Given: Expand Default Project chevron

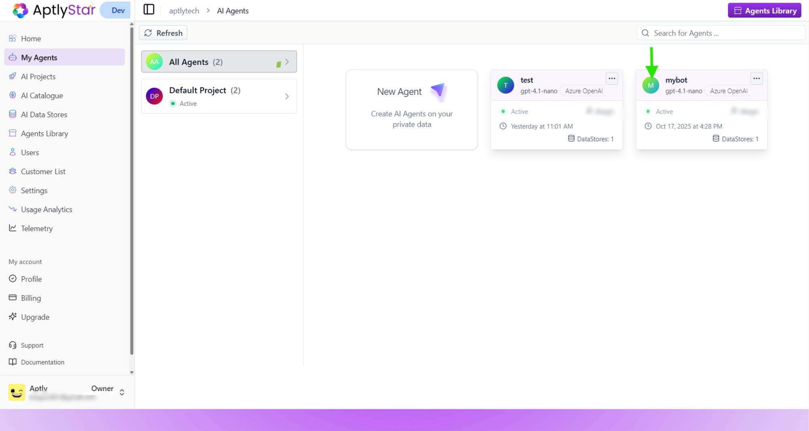Looking at the screenshot, I should (287, 96).
